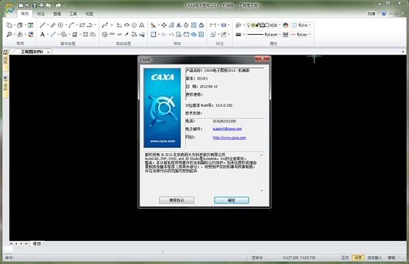Viewport: 409px width, 264px height.
Task: Select the Text tool letter A
Action: tap(42, 35)
